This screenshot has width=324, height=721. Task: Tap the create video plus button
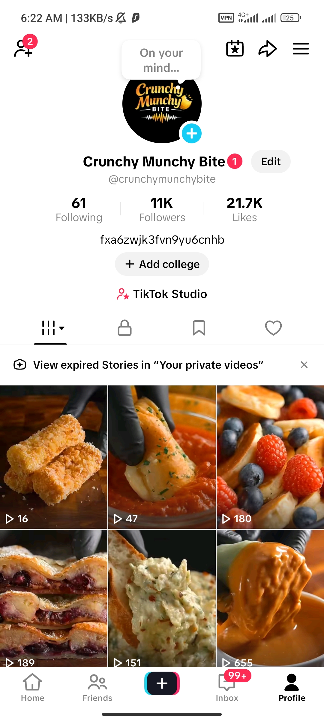coord(162,683)
